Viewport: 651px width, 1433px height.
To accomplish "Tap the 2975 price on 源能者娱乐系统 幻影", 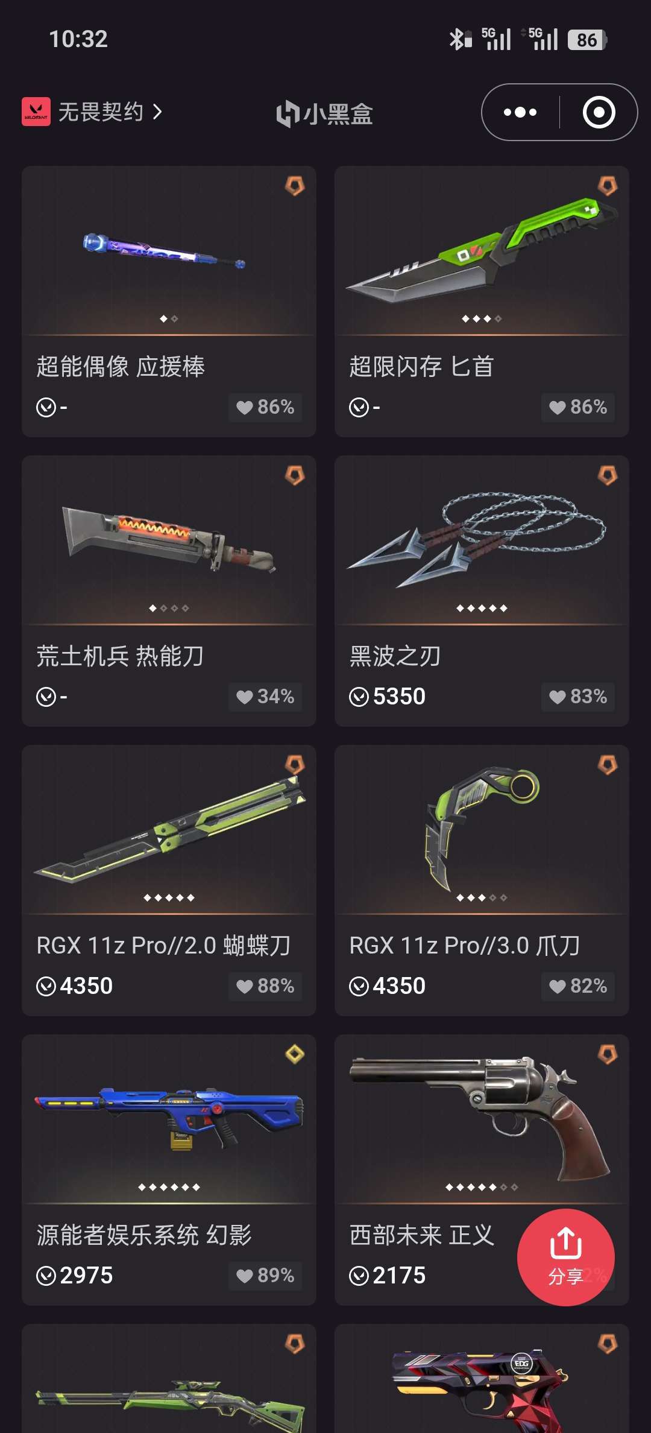I will click(x=86, y=1276).
